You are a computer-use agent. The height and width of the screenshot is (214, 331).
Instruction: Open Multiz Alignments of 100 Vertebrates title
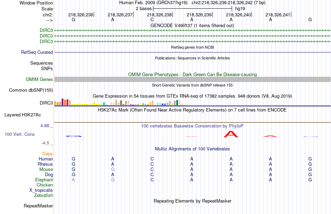coord(192,149)
